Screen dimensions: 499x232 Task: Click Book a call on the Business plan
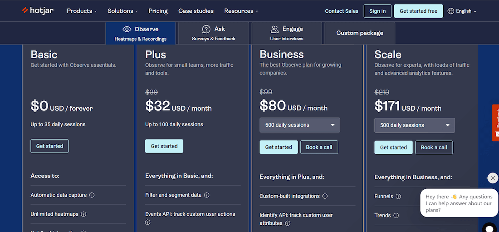coord(319,147)
